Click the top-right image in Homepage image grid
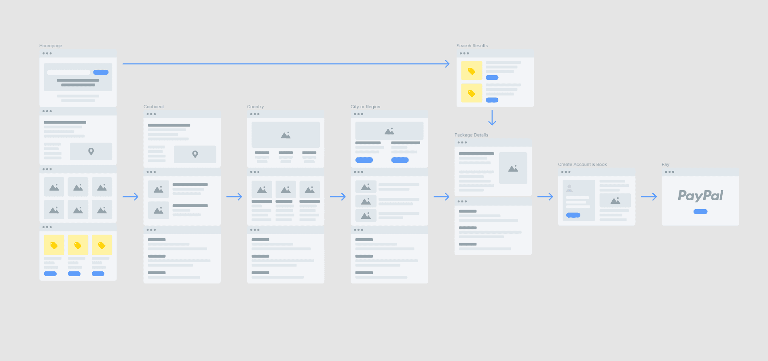This screenshot has height=361, width=768. (x=102, y=187)
